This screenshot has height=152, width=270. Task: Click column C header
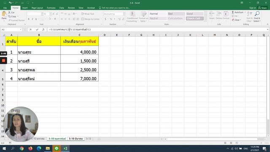click(x=80, y=35)
